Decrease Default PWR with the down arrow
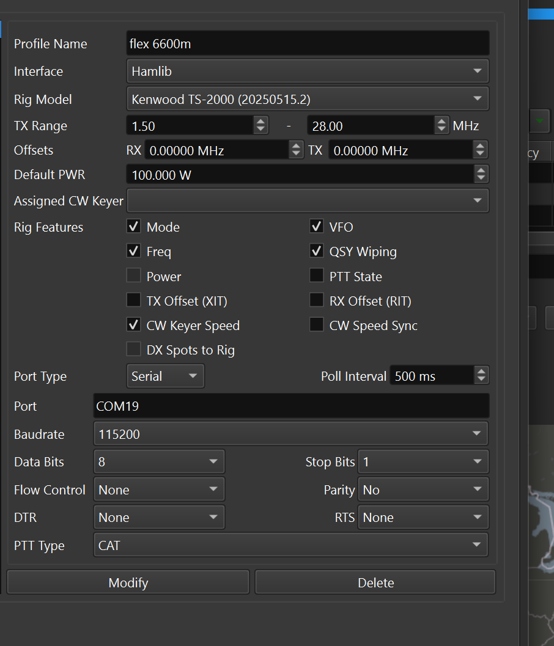Screen dimensions: 554x646 coord(481,179)
